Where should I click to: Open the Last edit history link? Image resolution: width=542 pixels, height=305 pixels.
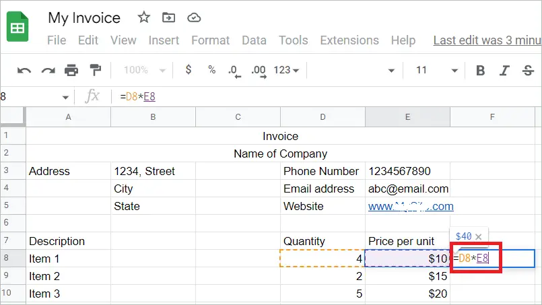pyautogui.click(x=487, y=40)
